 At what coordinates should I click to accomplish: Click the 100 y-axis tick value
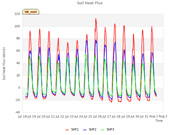[x=17, y=26]
